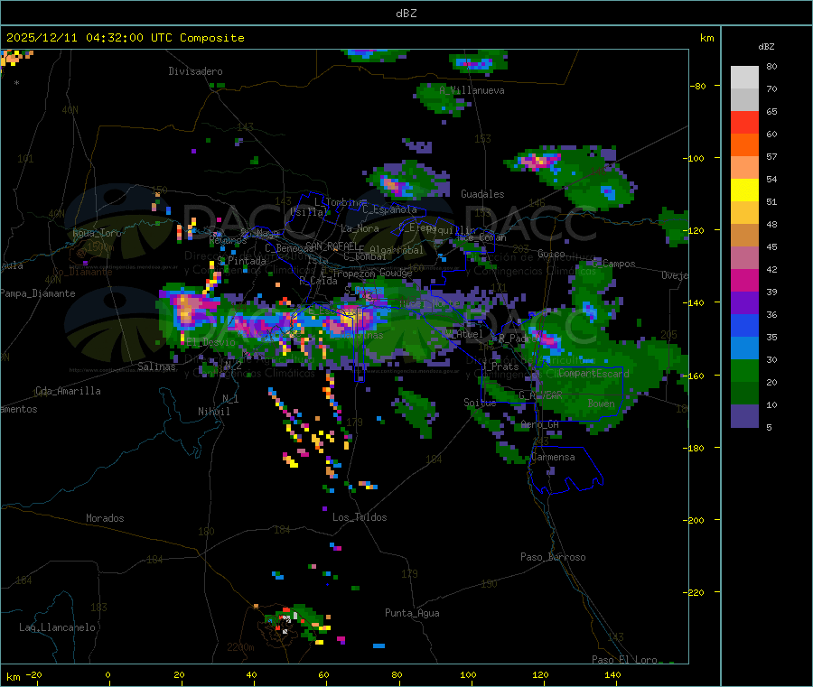Click the Bowen location label
The height and width of the screenshot is (687, 813).
pos(601,403)
